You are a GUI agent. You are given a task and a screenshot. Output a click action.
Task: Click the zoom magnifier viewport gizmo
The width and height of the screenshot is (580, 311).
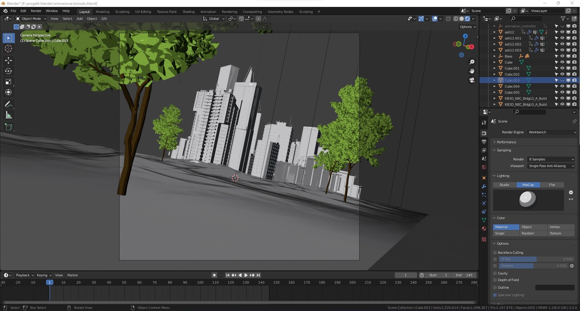click(472, 62)
